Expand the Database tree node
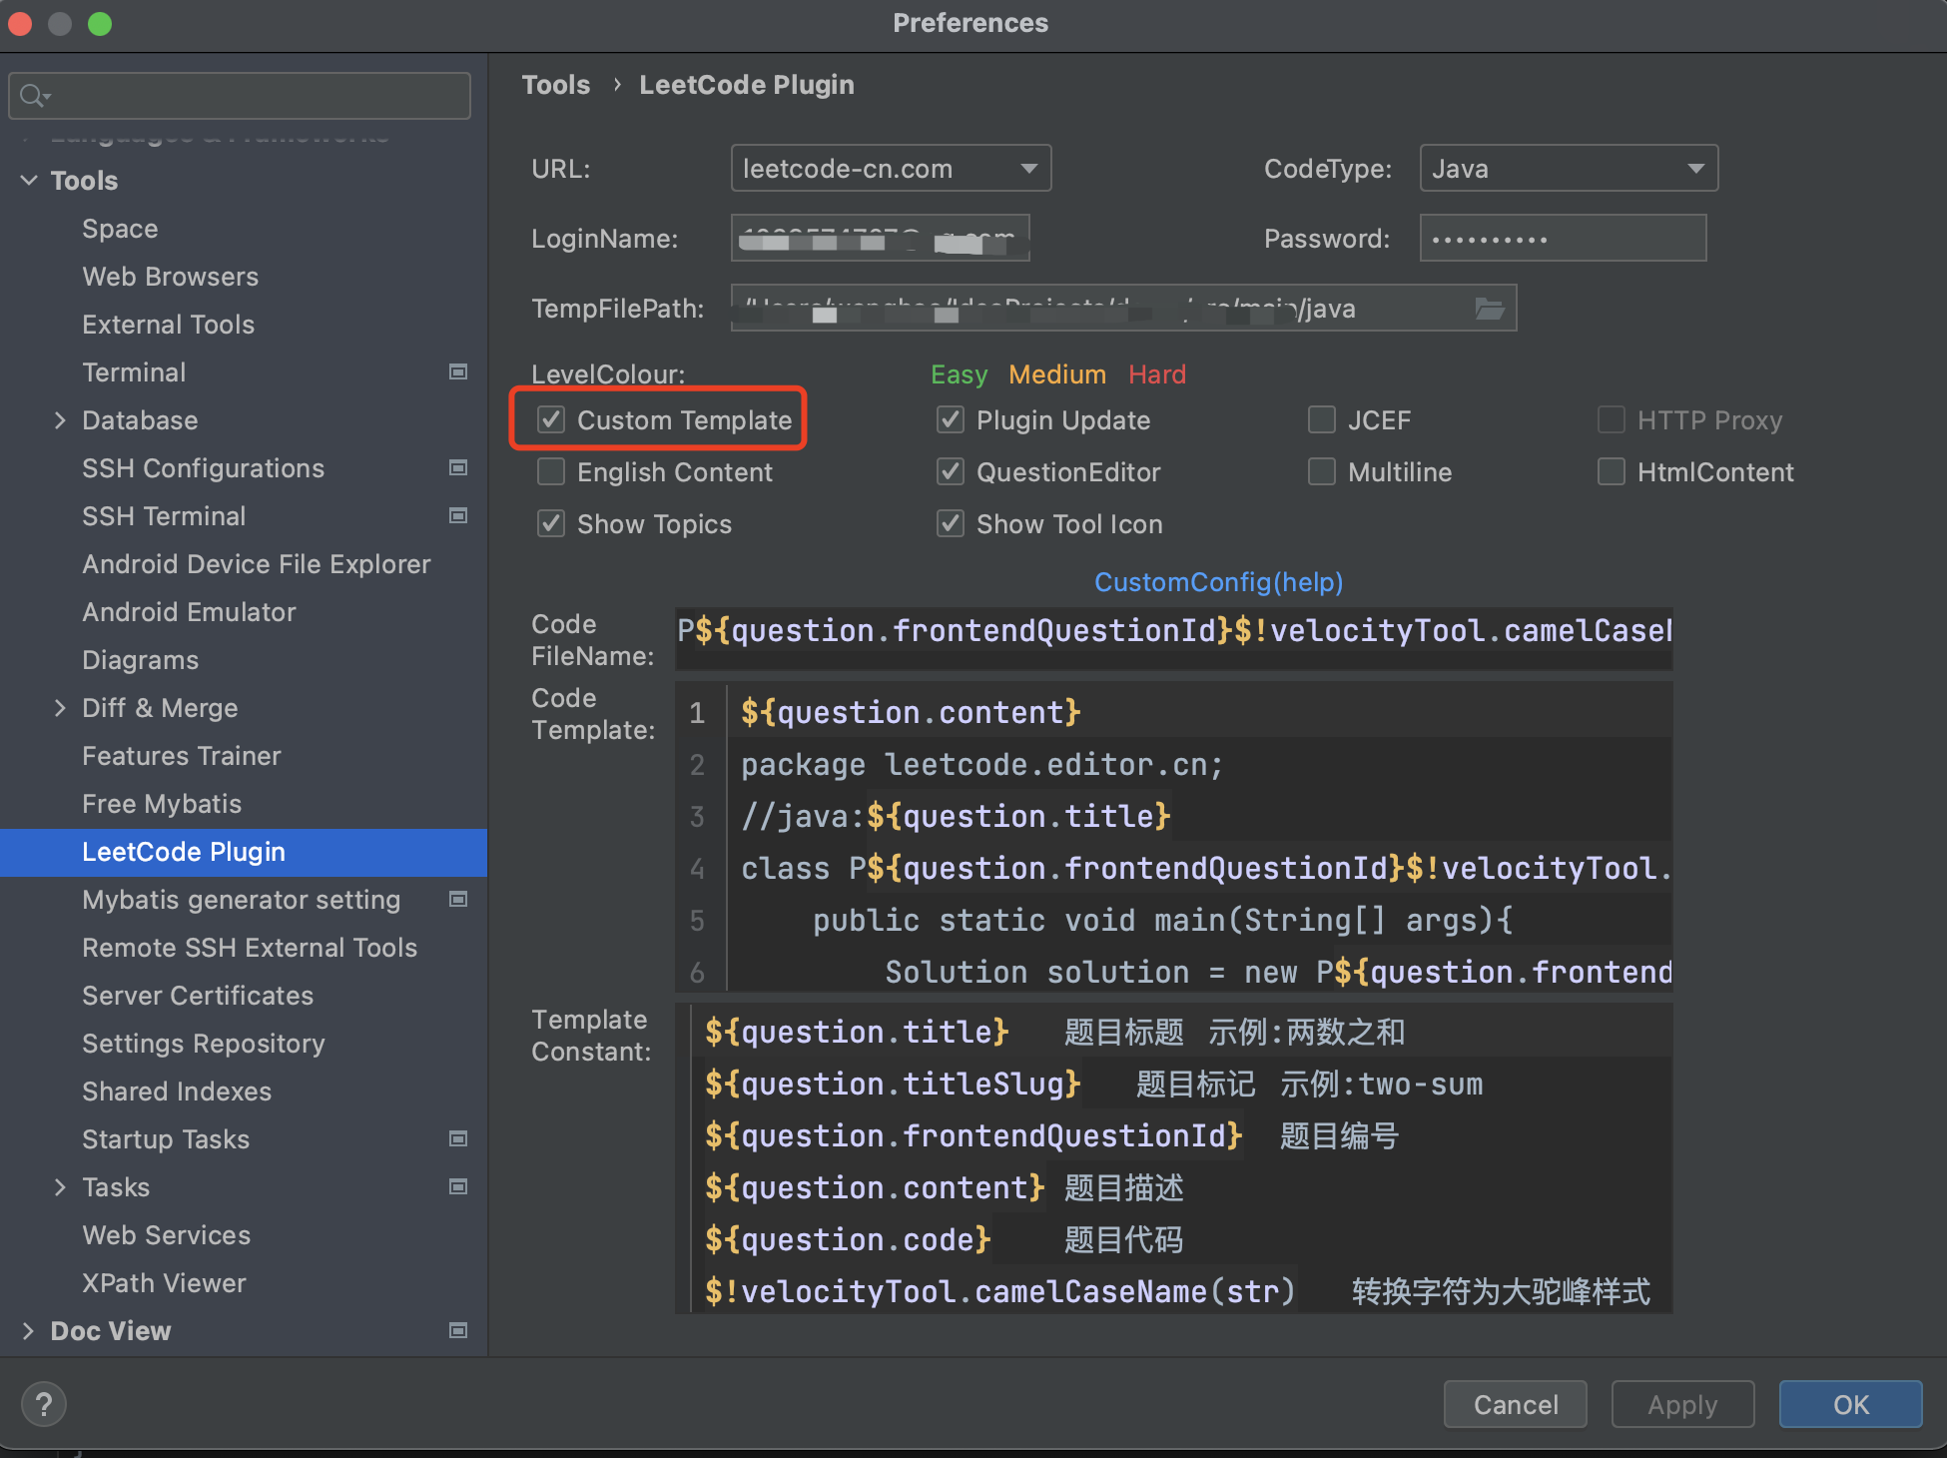The height and width of the screenshot is (1458, 1947). coord(60,420)
